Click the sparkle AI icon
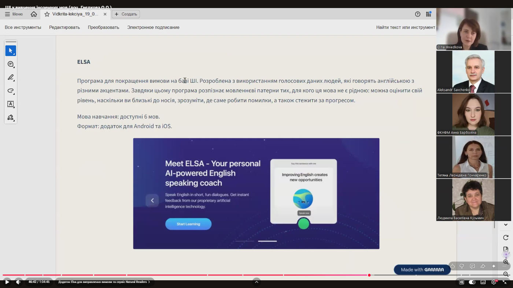 [494, 266]
